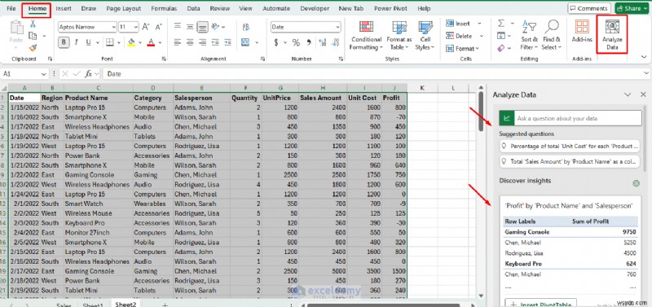Click the AutoSum sigma icon

[501, 24]
